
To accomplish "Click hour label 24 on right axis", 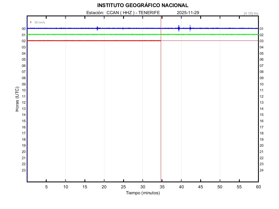I will coord(262,170).
